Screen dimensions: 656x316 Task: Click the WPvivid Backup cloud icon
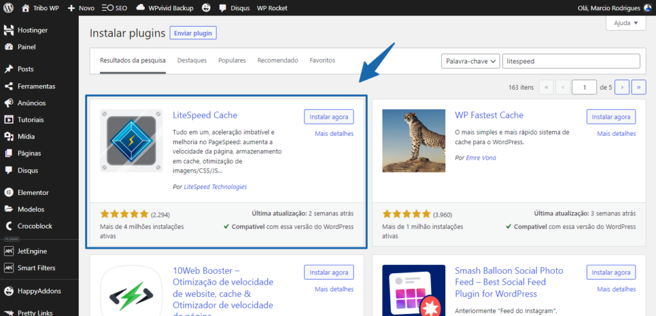[x=140, y=8]
